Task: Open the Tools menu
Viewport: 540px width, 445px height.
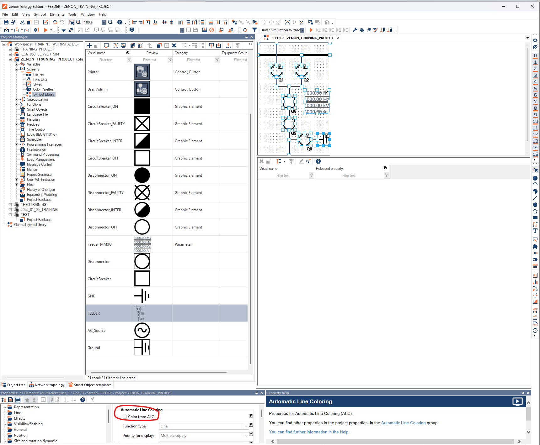Action: (x=72, y=14)
